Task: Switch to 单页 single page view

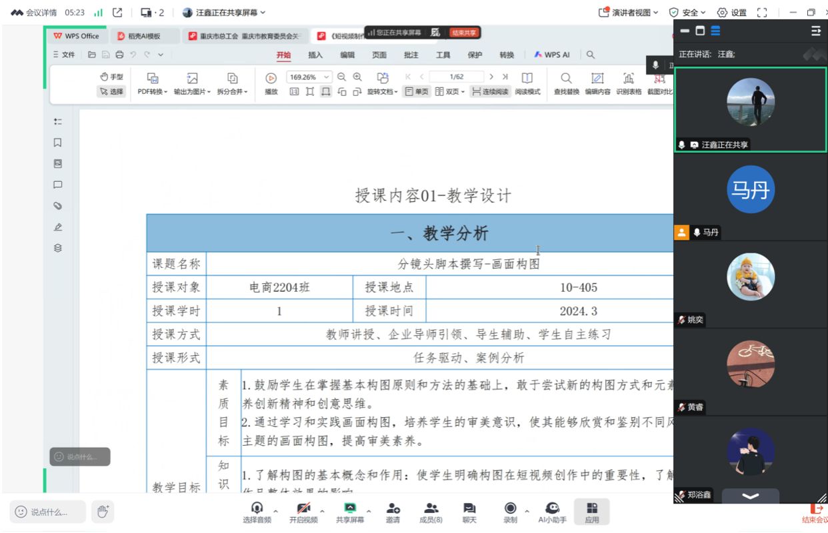Action: point(417,92)
